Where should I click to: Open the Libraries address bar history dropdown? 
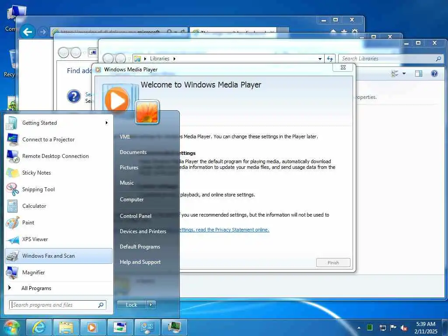pos(320,59)
